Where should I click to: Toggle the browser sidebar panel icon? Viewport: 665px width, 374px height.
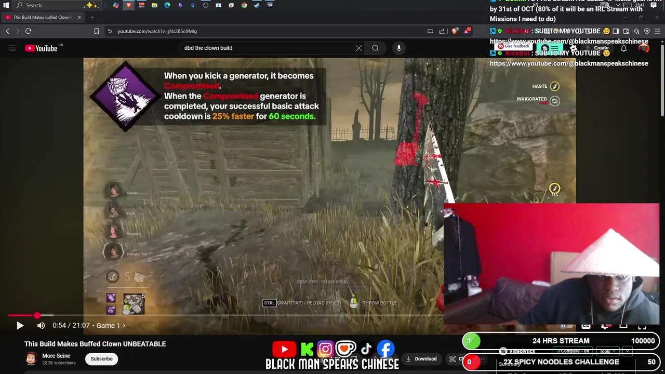click(615, 31)
